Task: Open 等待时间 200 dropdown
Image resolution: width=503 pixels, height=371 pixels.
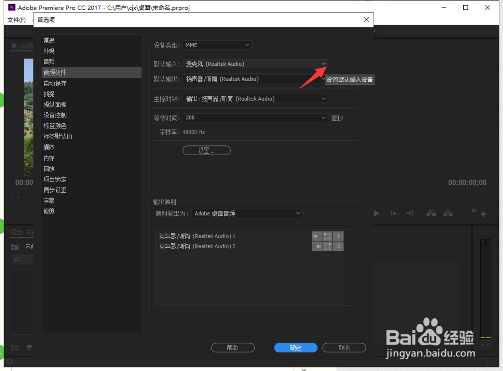Action: [x=256, y=118]
